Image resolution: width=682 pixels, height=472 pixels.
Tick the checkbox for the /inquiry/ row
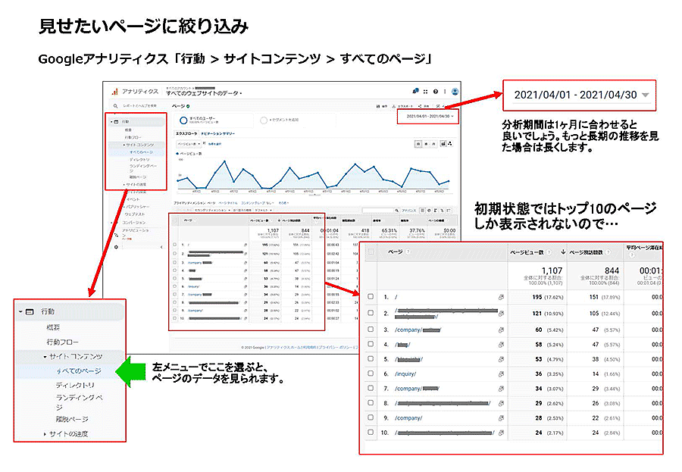(x=371, y=374)
